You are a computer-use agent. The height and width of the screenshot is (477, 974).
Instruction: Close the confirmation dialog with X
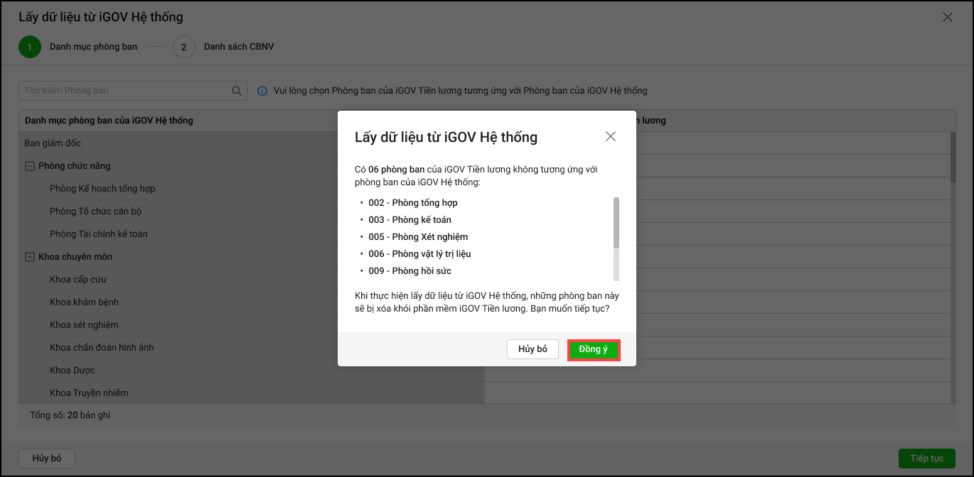[610, 136]
